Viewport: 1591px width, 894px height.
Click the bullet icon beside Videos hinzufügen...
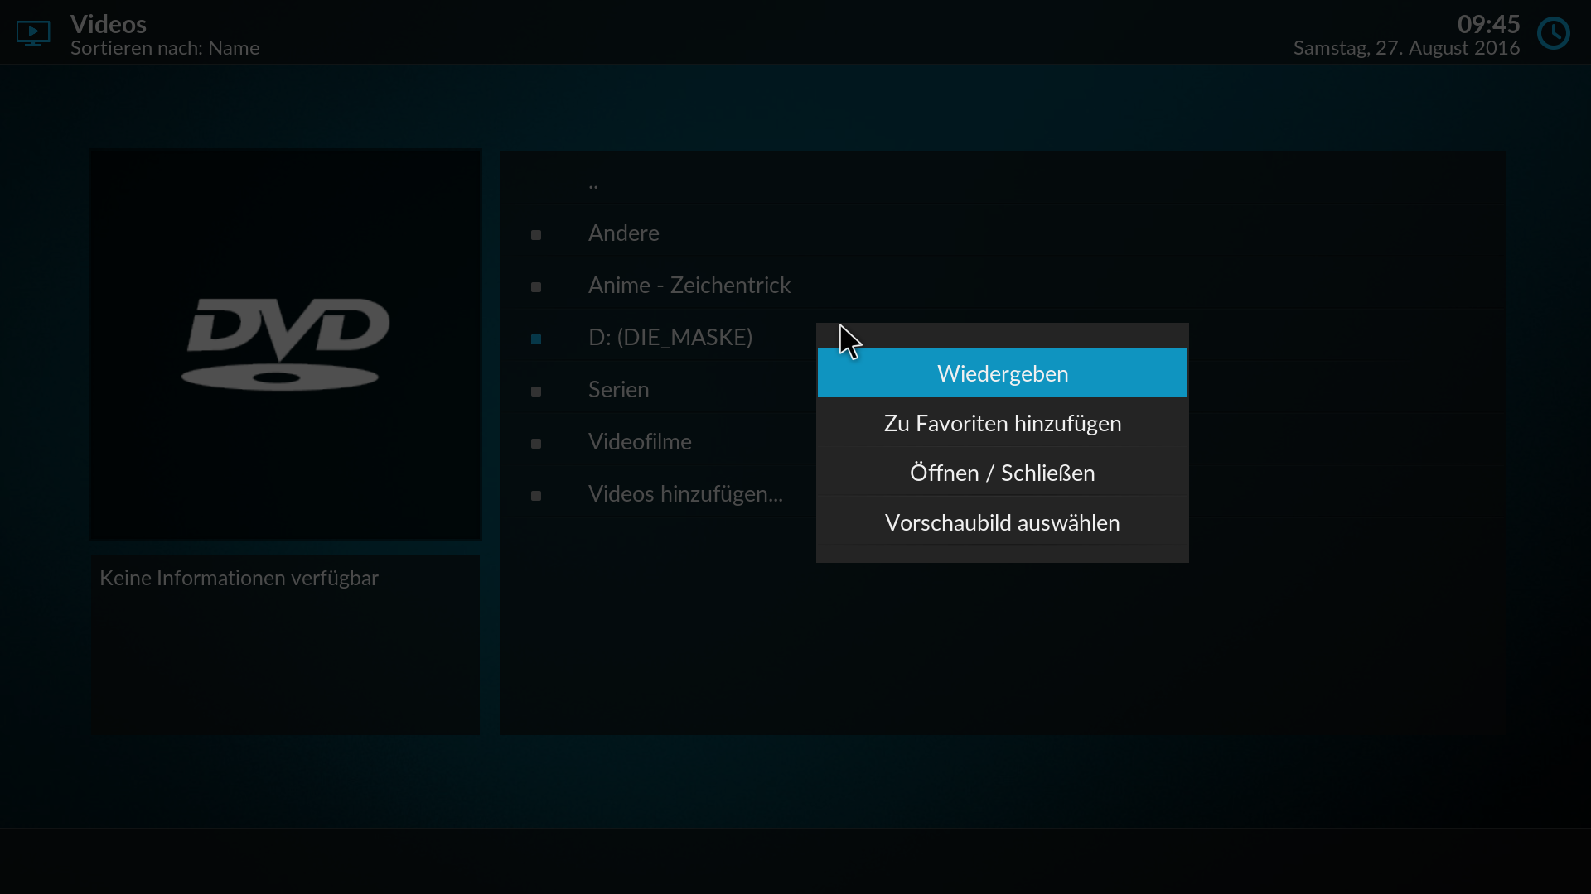click(x=536, y=496)
